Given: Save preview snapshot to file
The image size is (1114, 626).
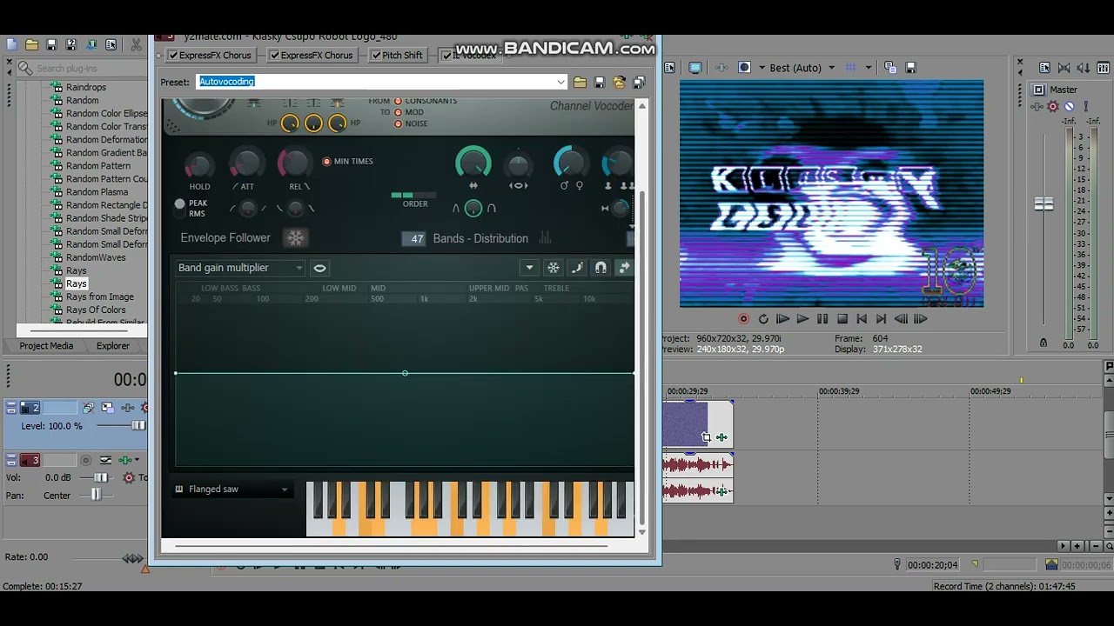Looking at the screenshot, I should [910, 68].
